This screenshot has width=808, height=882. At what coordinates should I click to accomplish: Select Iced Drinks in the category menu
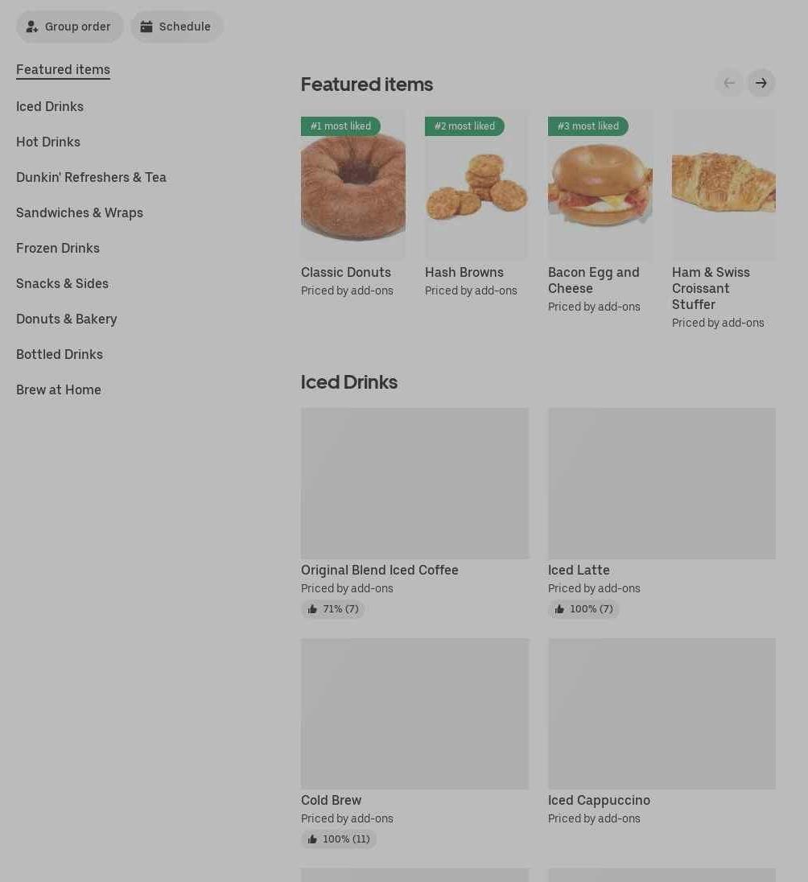click(50, 106)
